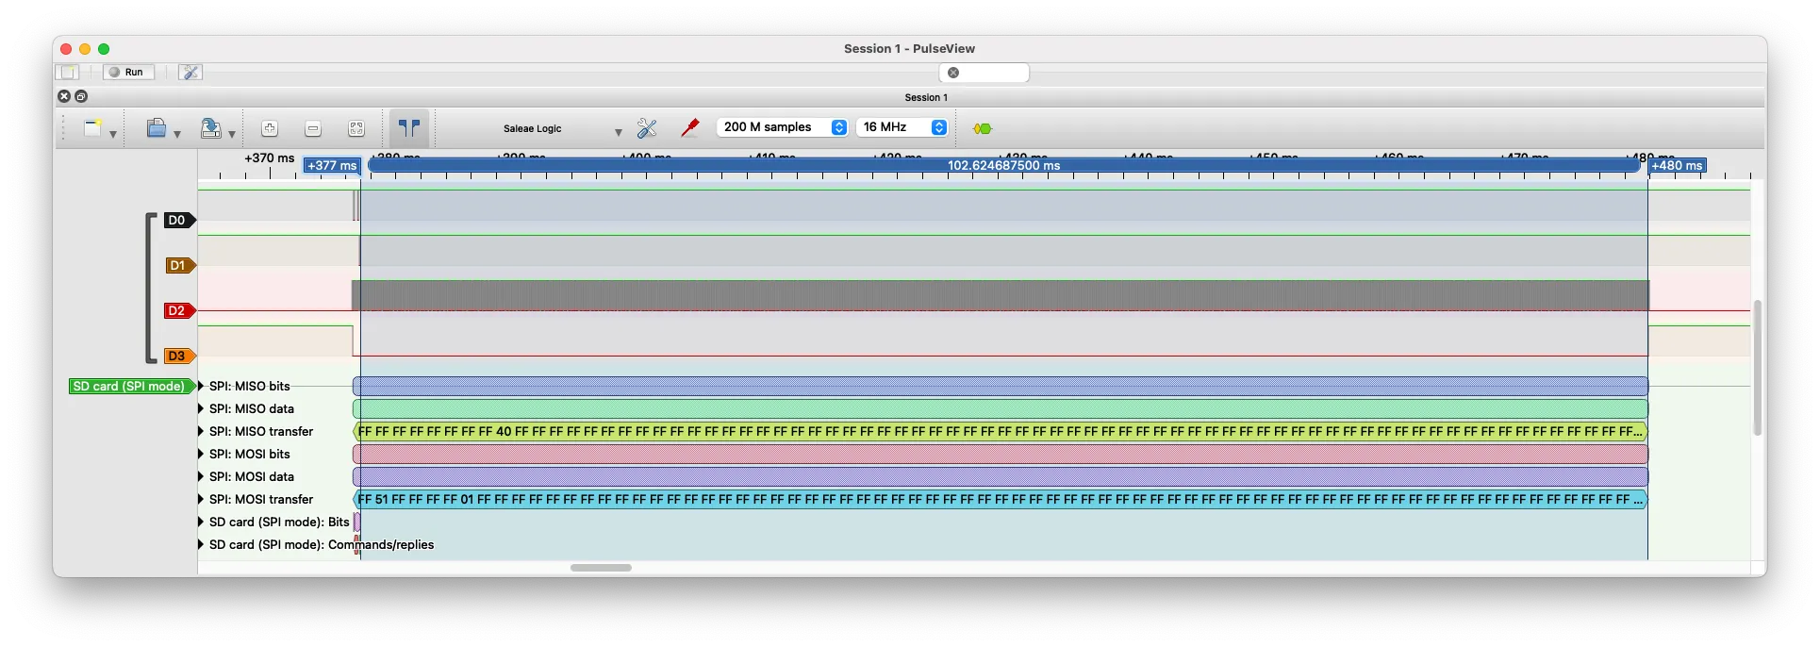Expand the SD card (SPI mode): Bits row
The image size is (1820, 647).
click(x=201, y=522)
